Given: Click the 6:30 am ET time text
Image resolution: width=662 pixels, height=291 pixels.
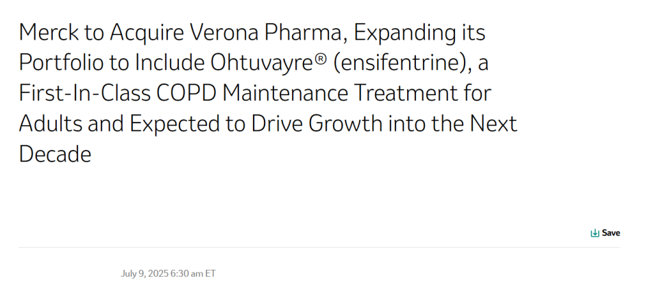Looking at the screenshot, I should click(193, 273).
